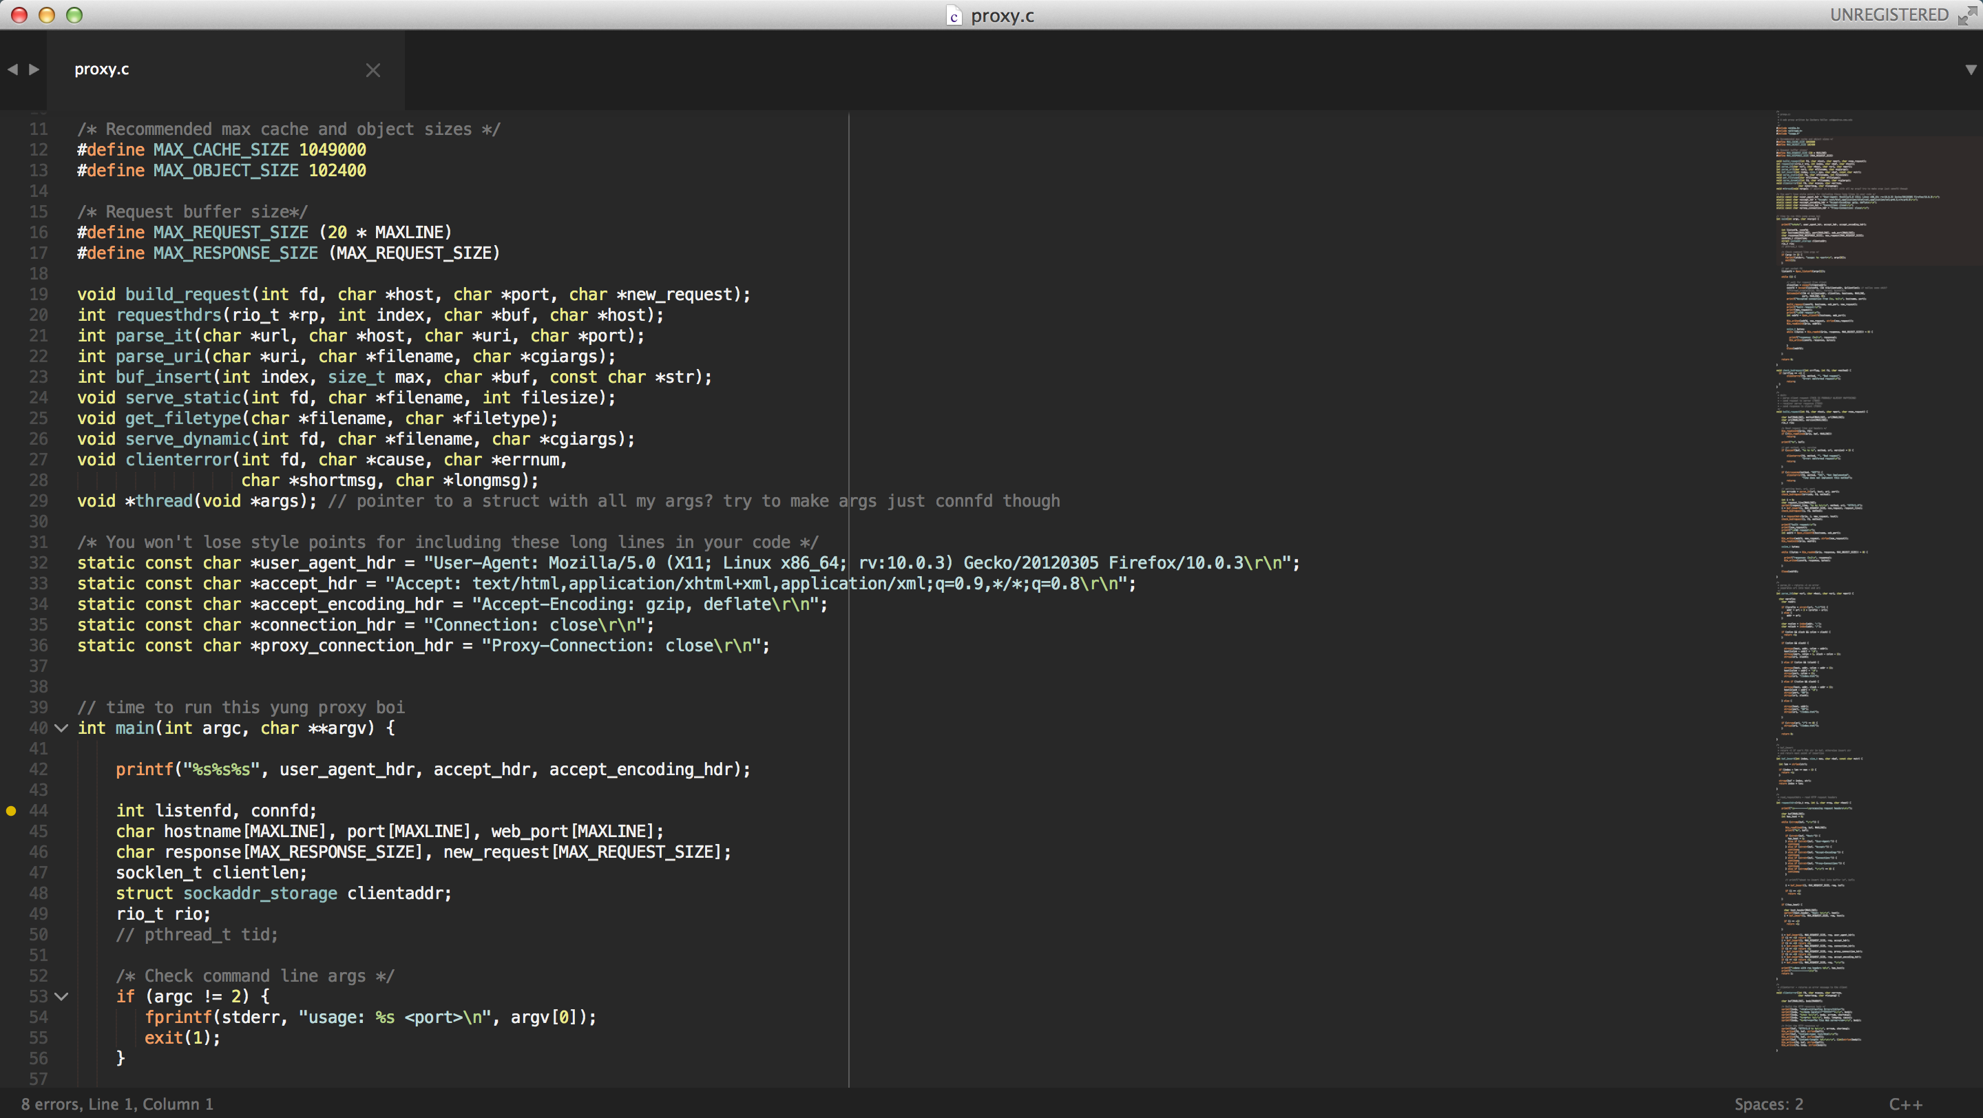Collapse the if (argc != 2) fold arrow

tap(61, 996)
